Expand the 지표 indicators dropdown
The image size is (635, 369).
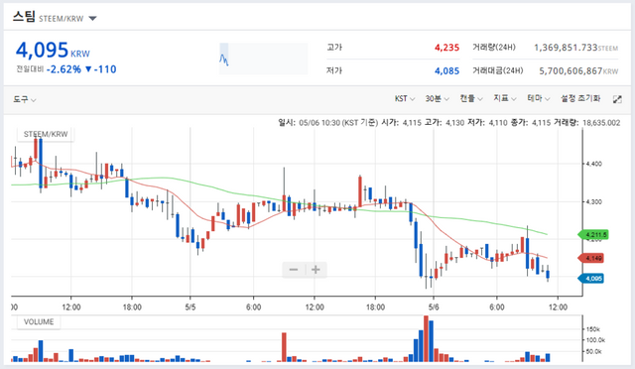(x=505, y=98)
